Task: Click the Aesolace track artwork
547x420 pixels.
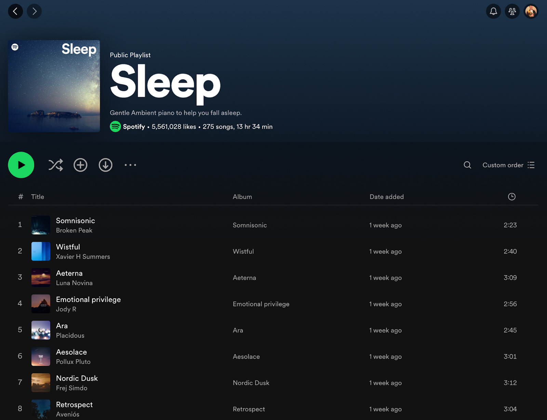Action: click(41, 357)
